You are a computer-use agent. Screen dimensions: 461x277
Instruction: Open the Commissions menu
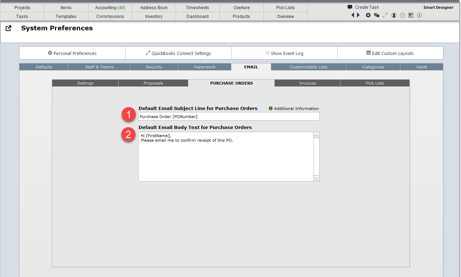[x=110, y=16]
